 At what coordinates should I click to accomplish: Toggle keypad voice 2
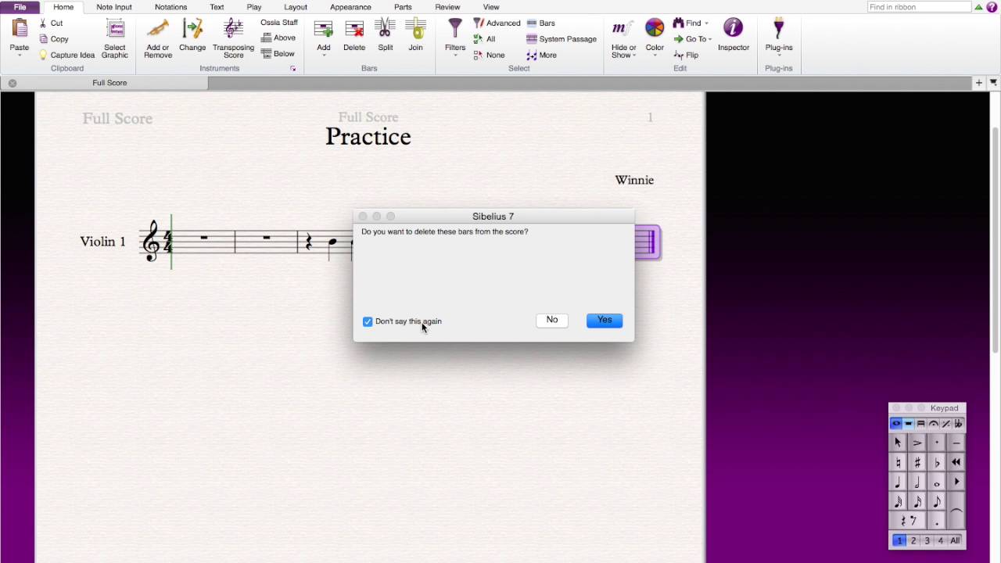point(913,540)
